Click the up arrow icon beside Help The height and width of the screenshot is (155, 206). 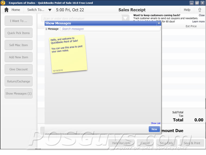click(200, 10)
